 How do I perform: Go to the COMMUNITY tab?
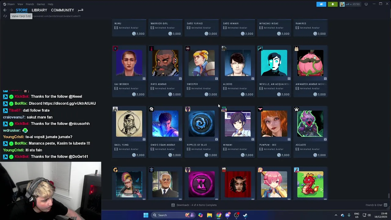[x=62, y=10]
